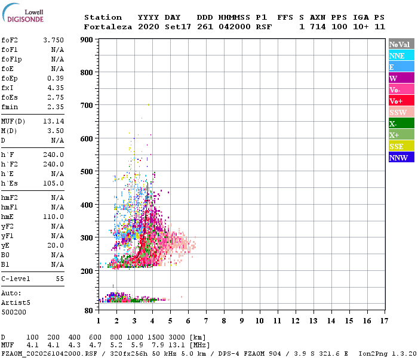Click the 500200 code under Artist5
This screenshot has height=358, width=418.
coord(14,312)
